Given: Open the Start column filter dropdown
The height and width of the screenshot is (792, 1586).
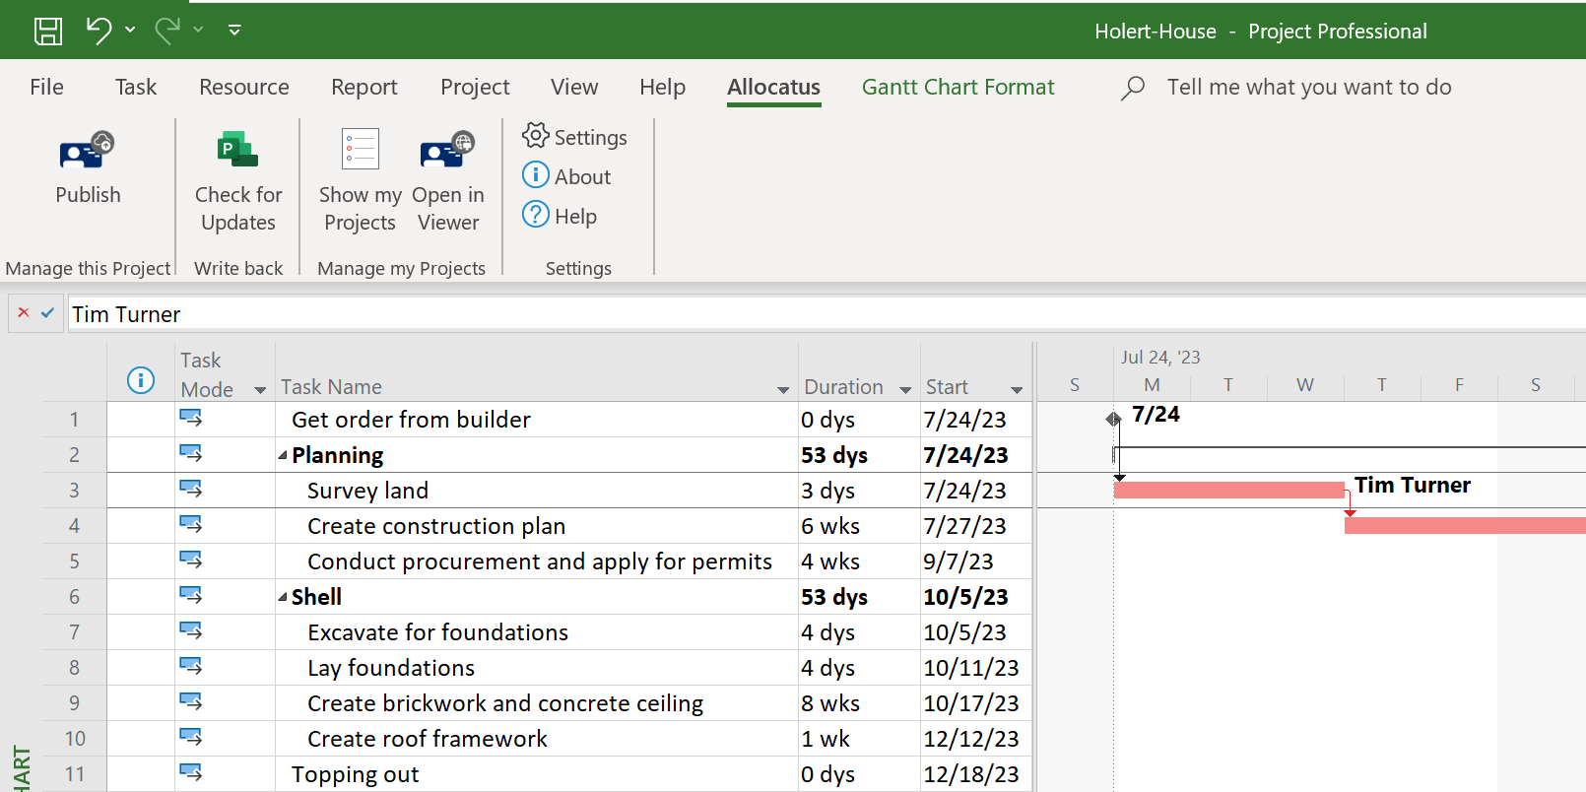Looking at the screenshot, I should pyautogui.click(x=1017, y=390).
